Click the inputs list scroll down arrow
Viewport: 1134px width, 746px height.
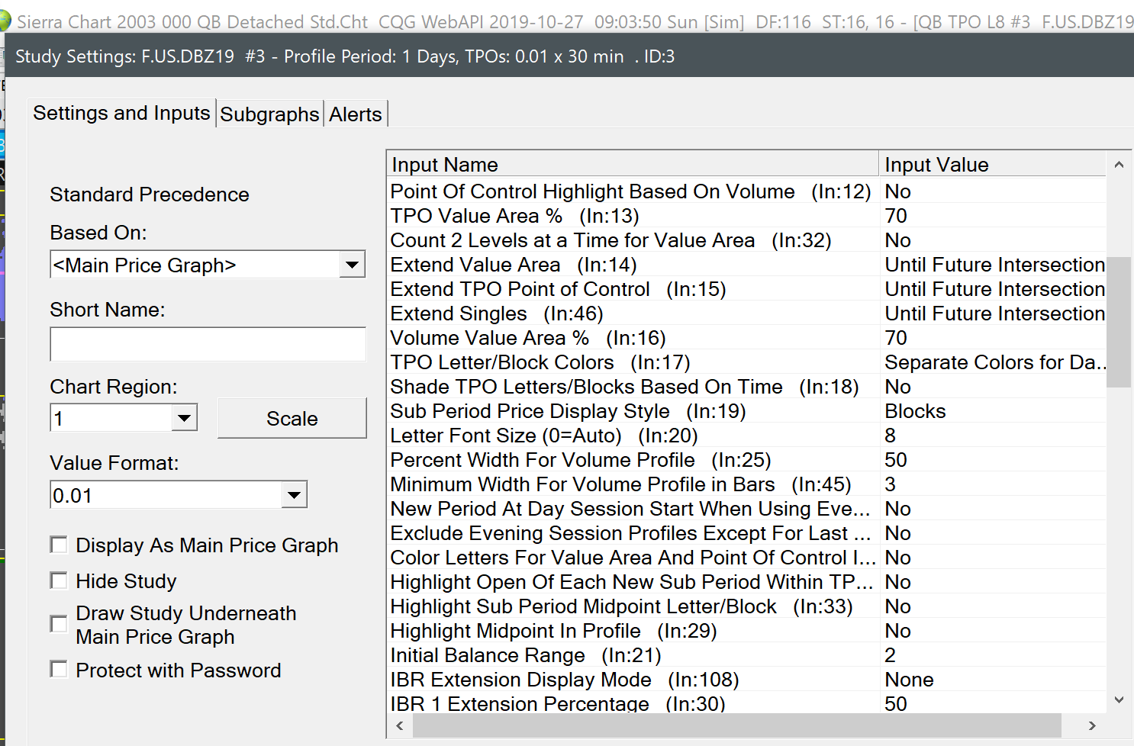[1119, 699]
